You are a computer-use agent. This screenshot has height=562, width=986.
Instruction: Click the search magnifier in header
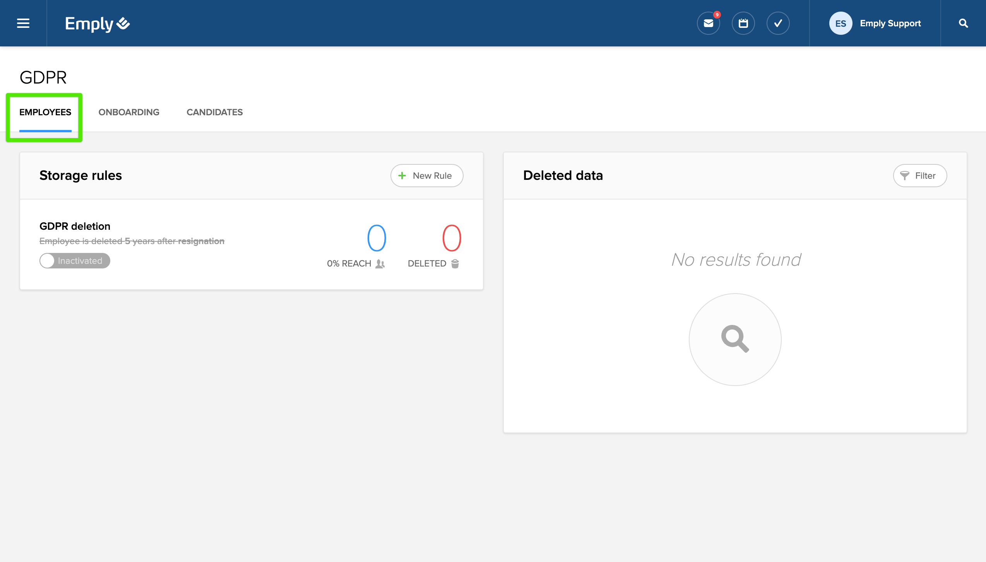[x=963, y=23]
